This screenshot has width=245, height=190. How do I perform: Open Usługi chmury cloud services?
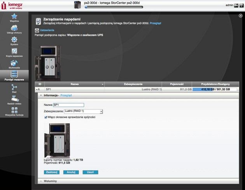click(14, 29)
